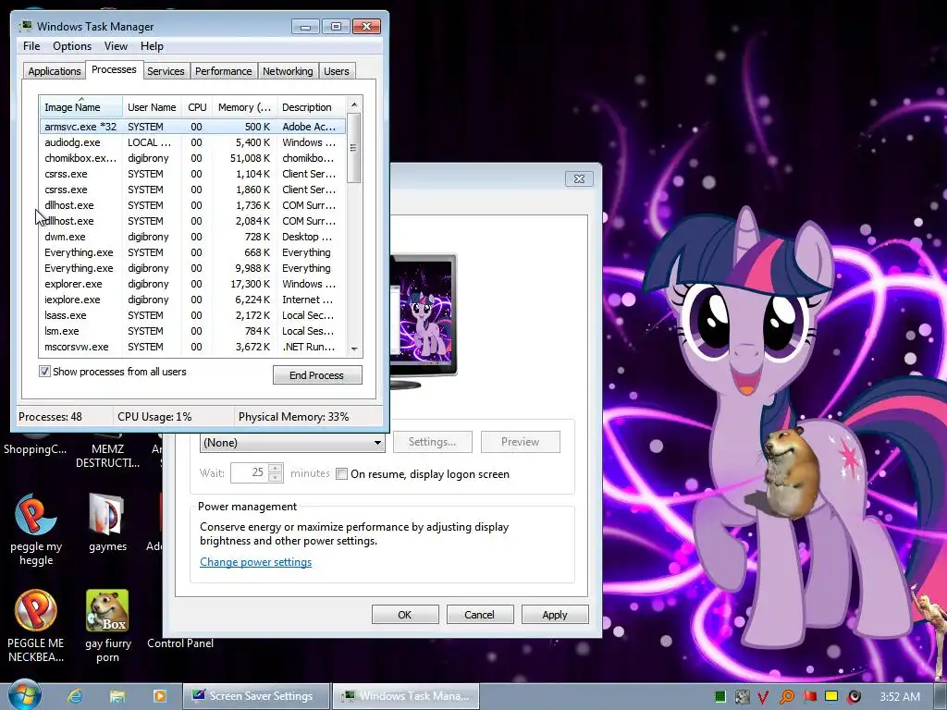Click the monitor preview thumbnail

(x=424, y=320)
